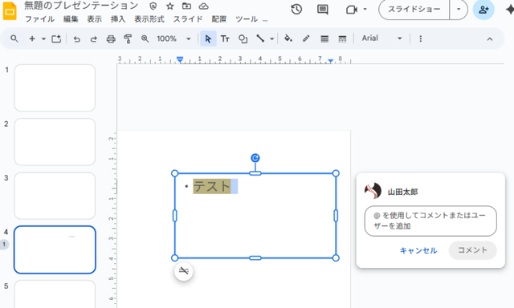Select slide 1 thumbnail

[55, 87]
